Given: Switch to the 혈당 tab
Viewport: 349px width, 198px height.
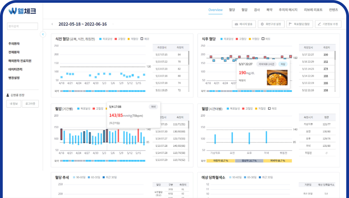Looking at the screenshot, I should tap(232, 10).
